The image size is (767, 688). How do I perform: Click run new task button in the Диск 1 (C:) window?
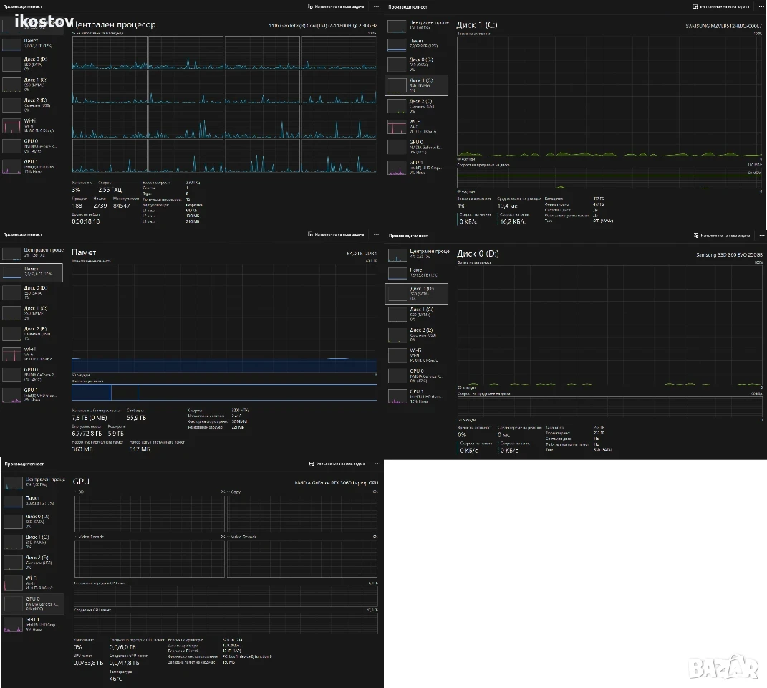721,7
